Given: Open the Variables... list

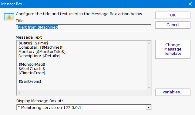Looking at the screenshot, I should (173, 92).
